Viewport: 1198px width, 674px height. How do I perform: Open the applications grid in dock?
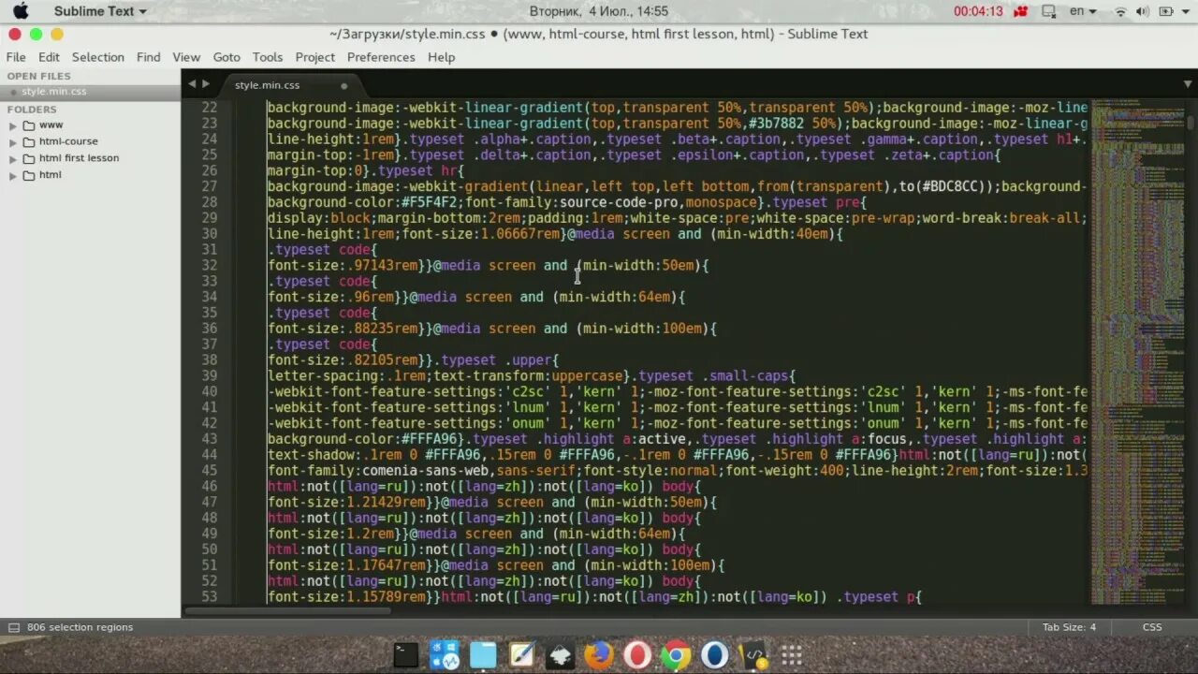point(792,655)
